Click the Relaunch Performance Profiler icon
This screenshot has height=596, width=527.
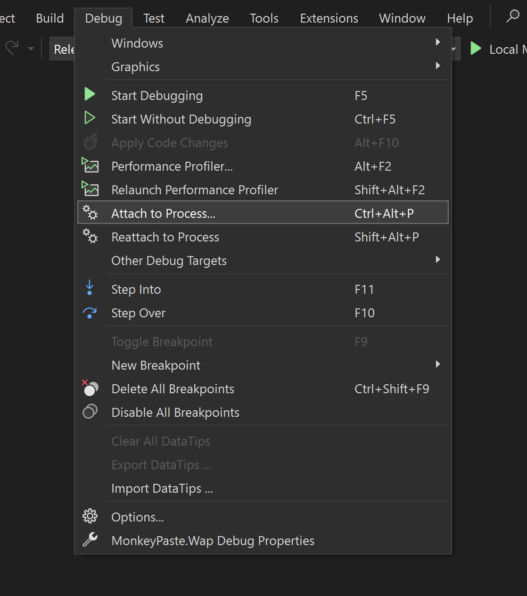point(90,189)
